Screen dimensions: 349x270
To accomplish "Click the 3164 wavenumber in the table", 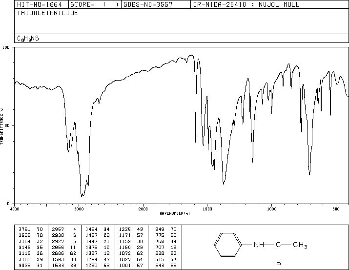I will point(24,241).
